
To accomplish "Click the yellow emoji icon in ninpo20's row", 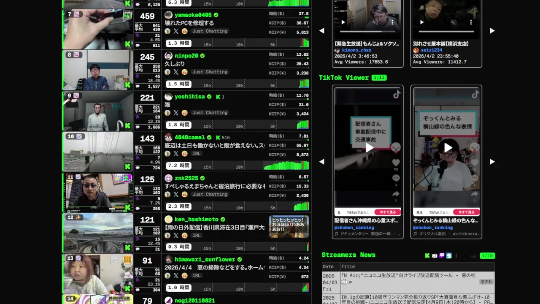I will (184, 72).
